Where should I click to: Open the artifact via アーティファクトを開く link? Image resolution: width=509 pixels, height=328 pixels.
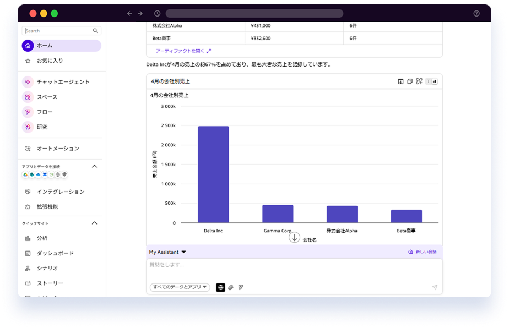pyautogui.click(x=176, y=50)
